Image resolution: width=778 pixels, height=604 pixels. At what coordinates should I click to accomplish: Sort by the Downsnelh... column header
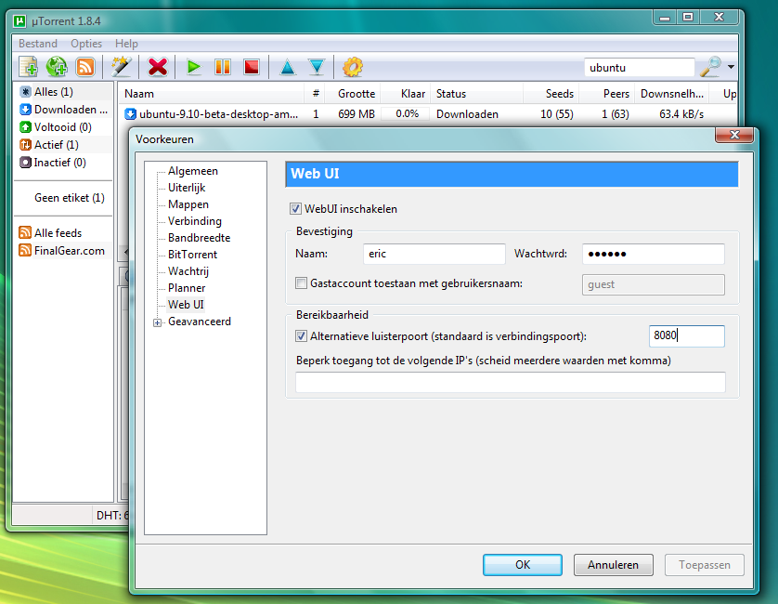coord(672,94)
